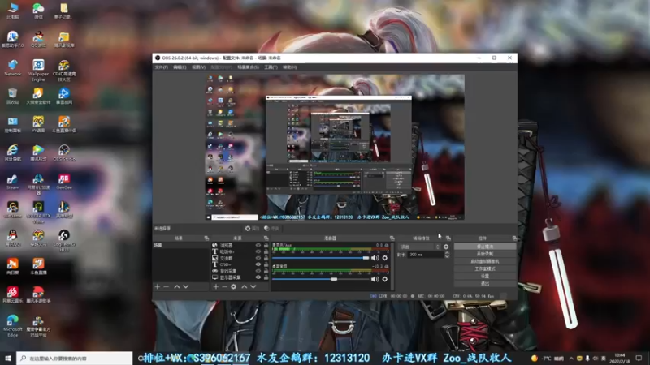Open the Windows Start menu

(8, 359)
